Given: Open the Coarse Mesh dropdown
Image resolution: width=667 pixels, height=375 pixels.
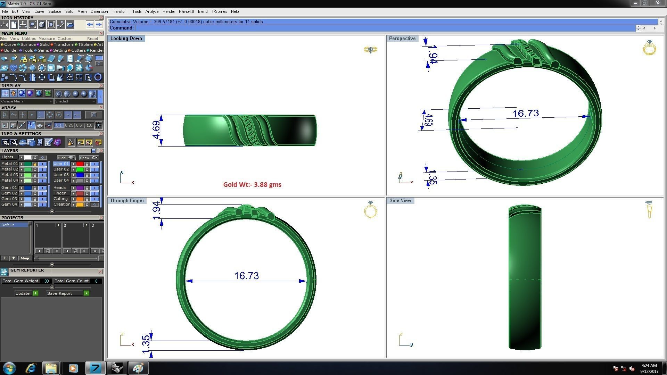Looking at the screenshot, I should [x=26, y=101].
